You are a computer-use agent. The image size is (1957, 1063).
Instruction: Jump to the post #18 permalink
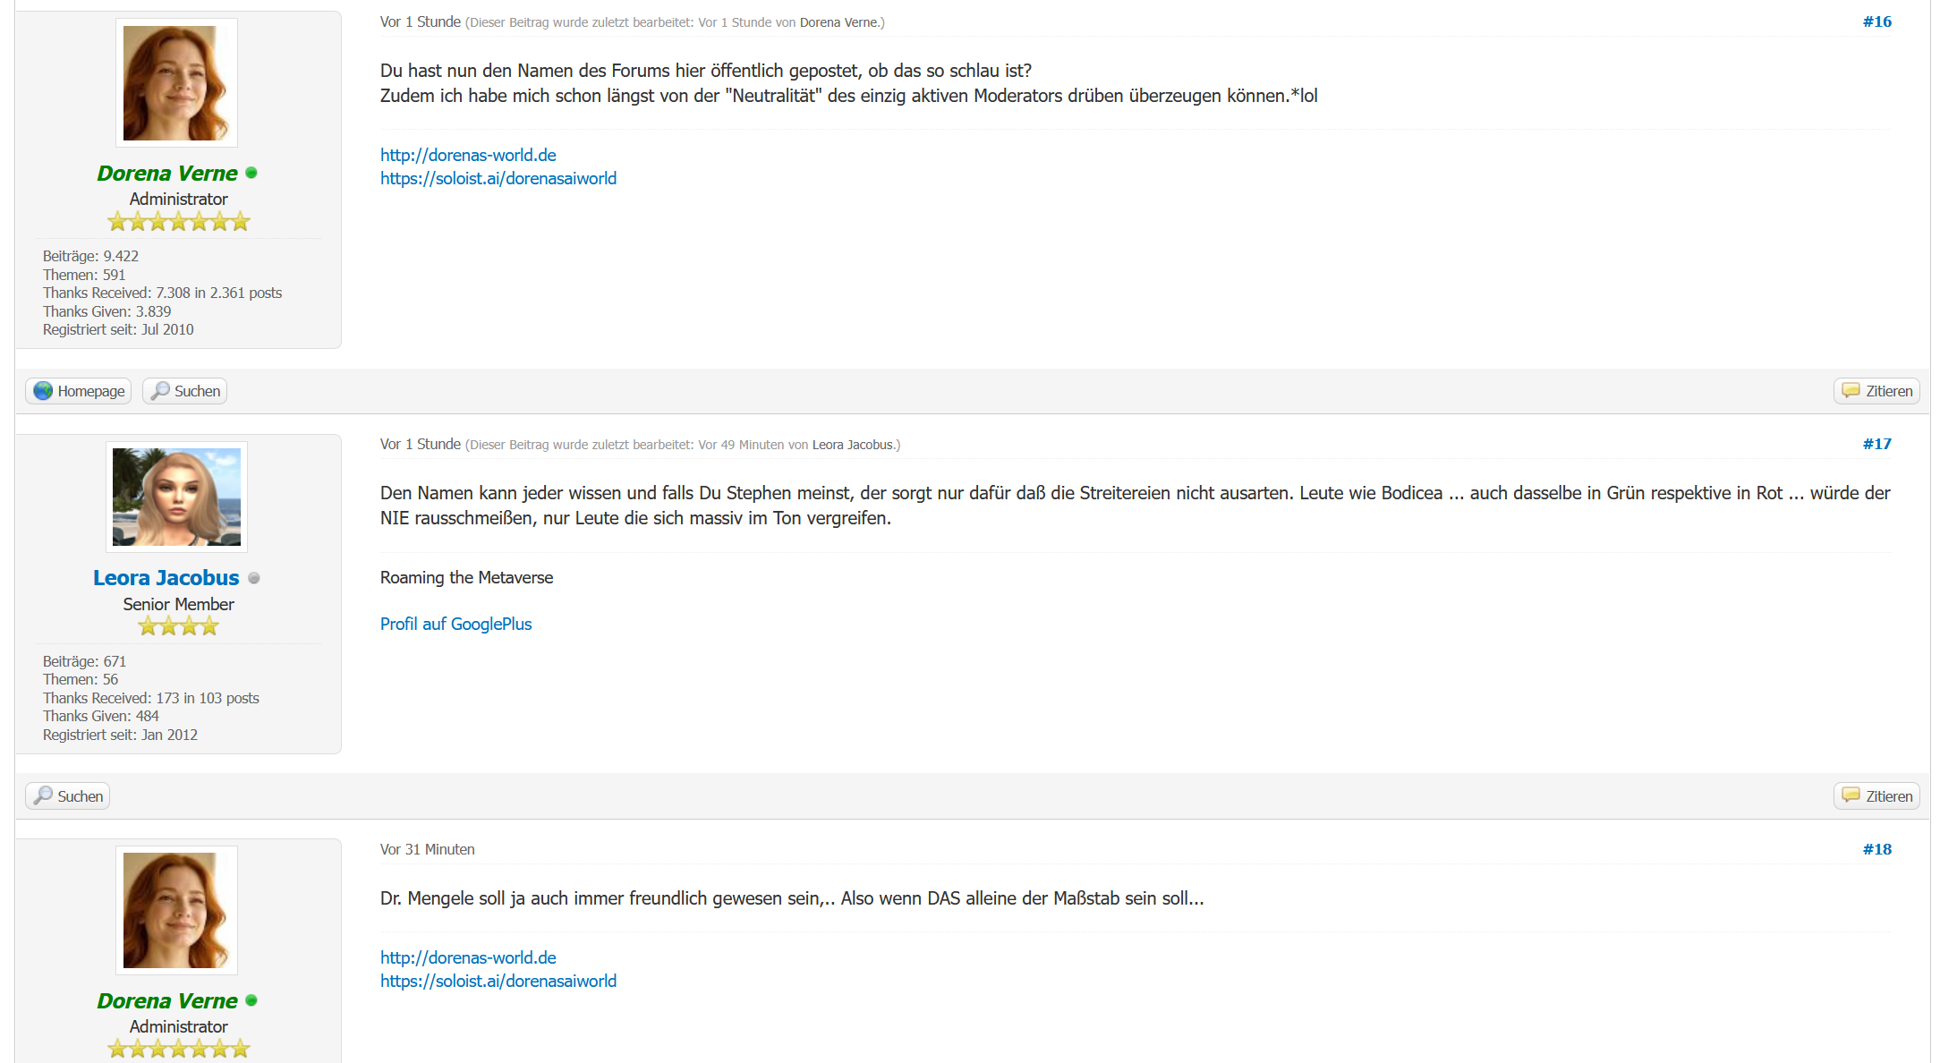click(x=1876, y=849)
